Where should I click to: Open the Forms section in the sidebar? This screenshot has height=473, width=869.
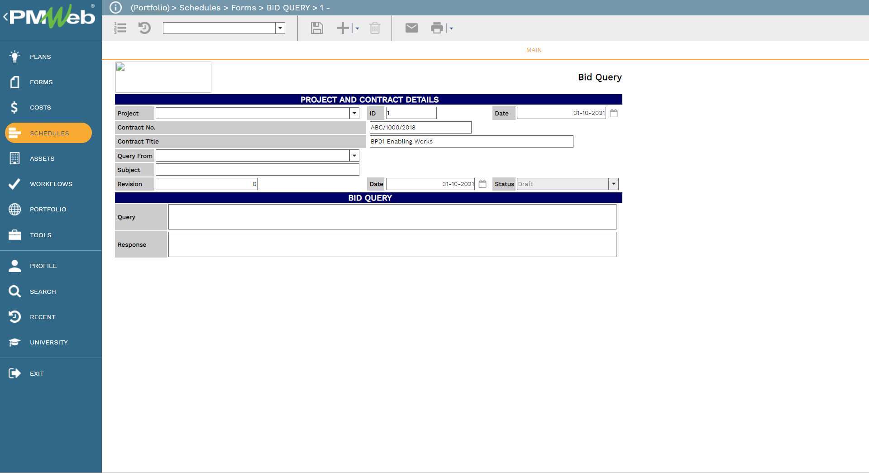[41, 82]
